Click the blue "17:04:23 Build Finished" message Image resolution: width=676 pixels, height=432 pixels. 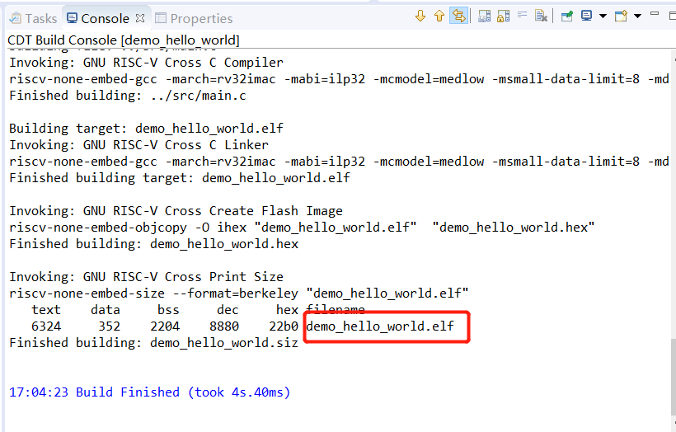point(149,392)
